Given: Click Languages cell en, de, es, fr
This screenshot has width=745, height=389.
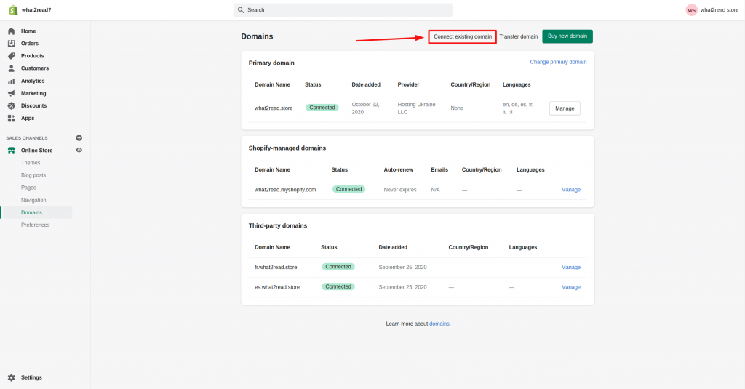Looking at the screenshot, I should (x=518, y=108).
